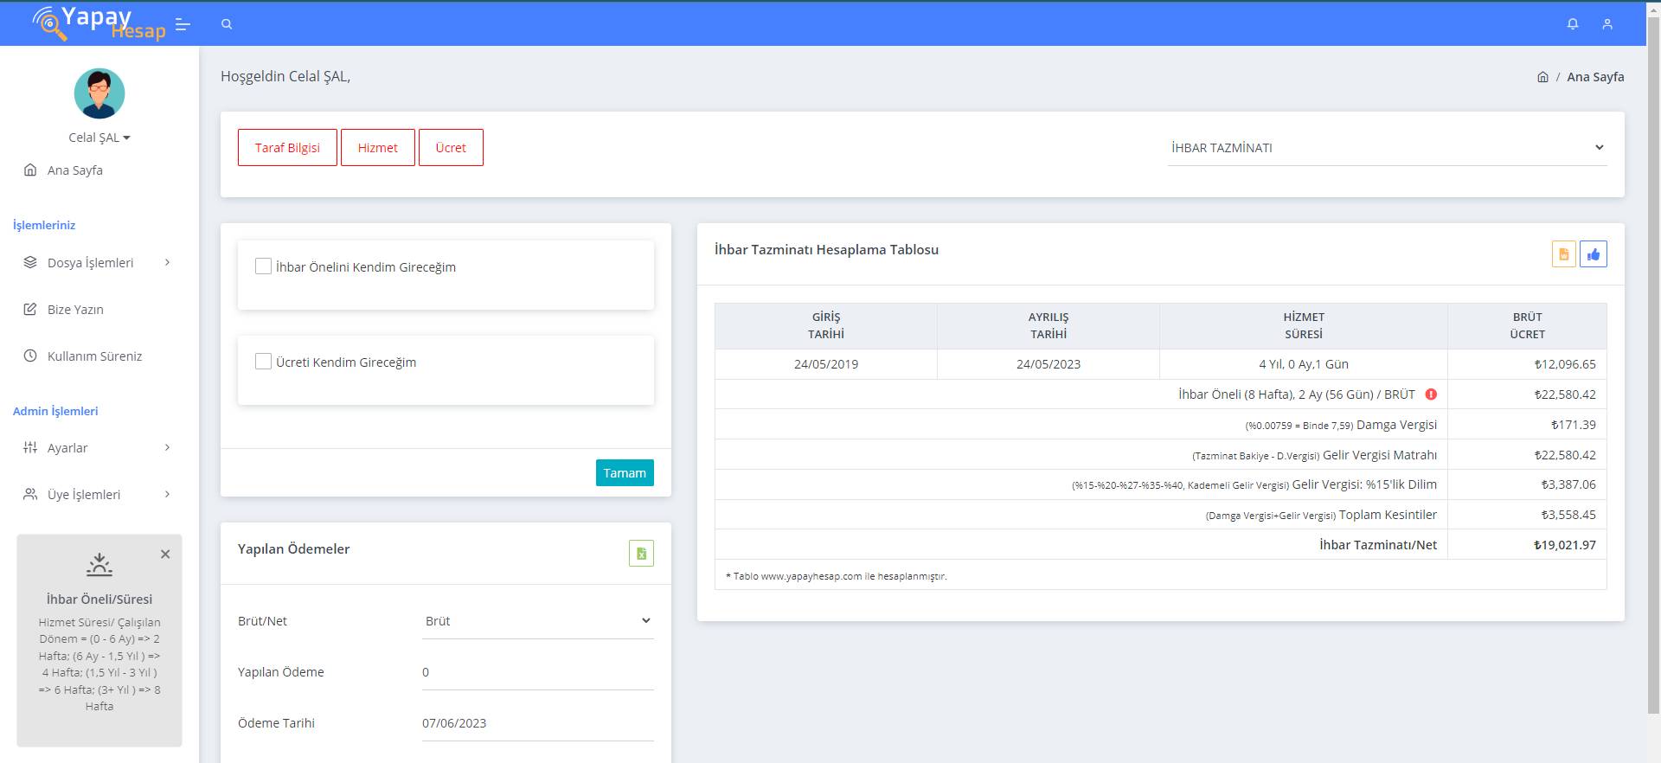Go to Bize Yazın in sidebar
Viewport: 1661px width, 763px height.
click(75, 310)
